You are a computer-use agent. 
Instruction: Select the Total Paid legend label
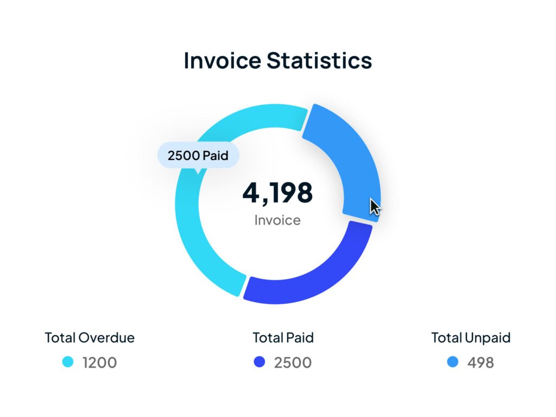click(x=283, y=338)
